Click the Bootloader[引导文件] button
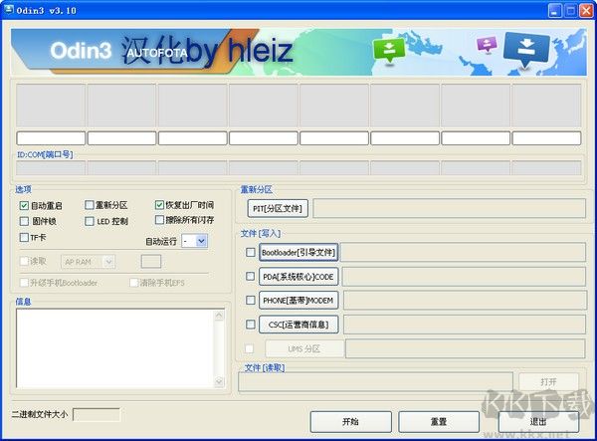597x441 pixels. 298,252
